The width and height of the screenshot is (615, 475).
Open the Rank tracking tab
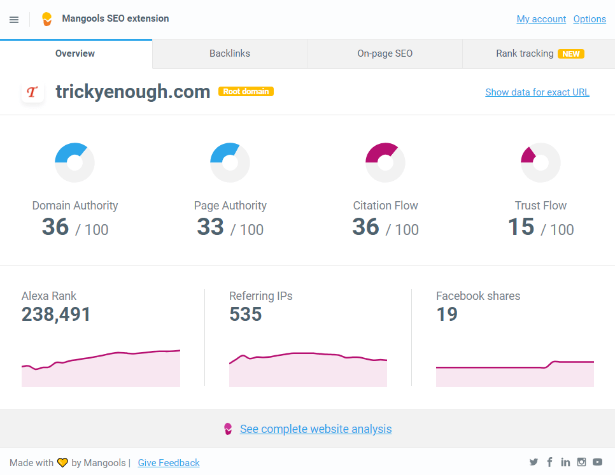click(x=539, y=53)
